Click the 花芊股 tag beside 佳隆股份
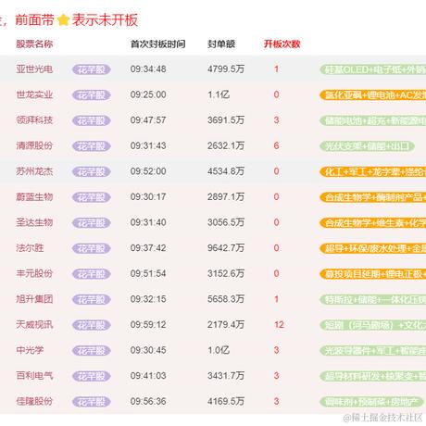Viewport: 426px width, 426px height. pyautogui.click(x=92, y=402)
